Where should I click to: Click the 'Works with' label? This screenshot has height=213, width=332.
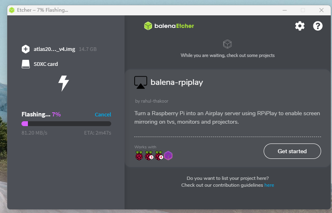(x=145, y=147)
